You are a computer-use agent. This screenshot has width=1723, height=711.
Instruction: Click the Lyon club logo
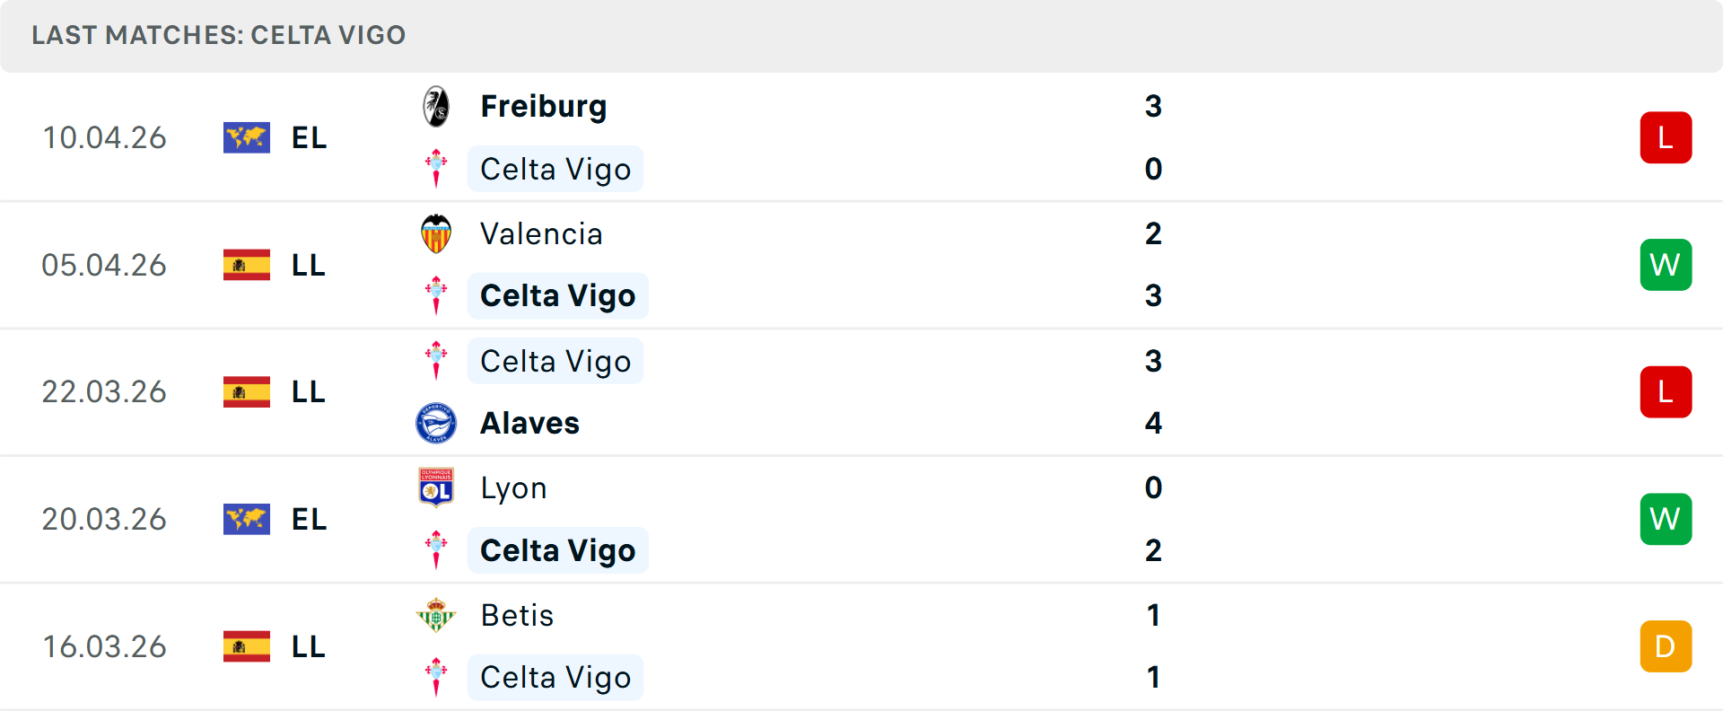437,487
